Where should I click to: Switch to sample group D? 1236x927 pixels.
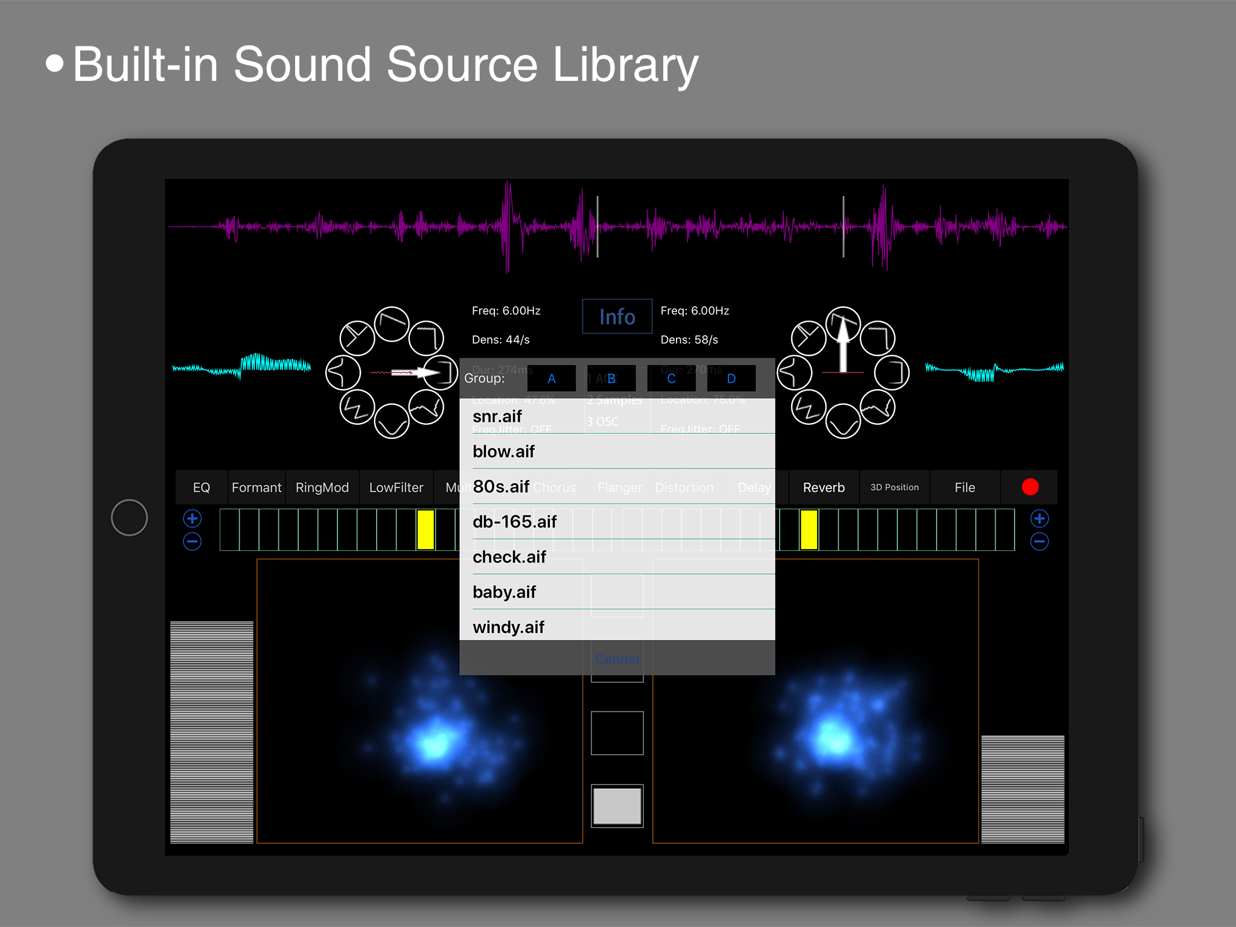click(731, 378)
